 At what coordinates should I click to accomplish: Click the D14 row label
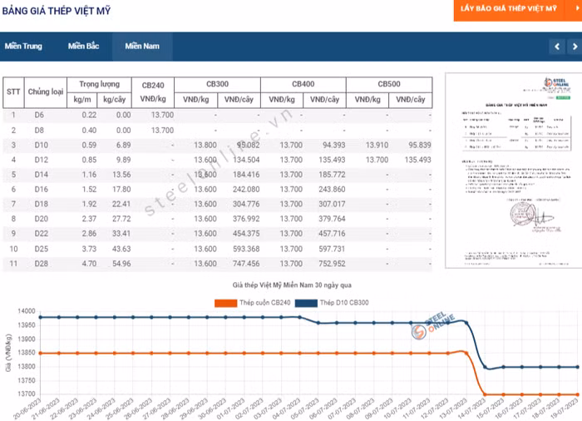(42, 175)
